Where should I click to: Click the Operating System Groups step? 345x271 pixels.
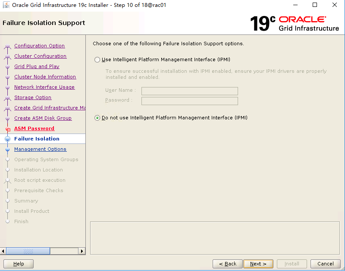point(46,159)
